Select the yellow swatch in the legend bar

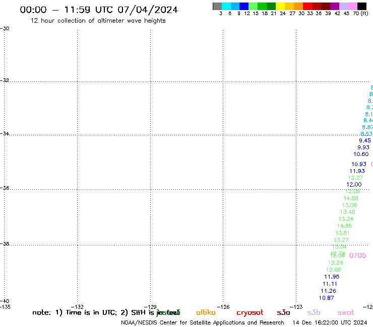click(280, 6)
